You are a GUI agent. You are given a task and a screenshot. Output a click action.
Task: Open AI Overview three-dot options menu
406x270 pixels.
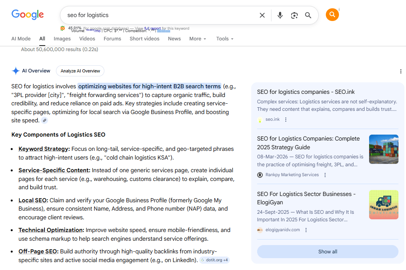[400, 71]
